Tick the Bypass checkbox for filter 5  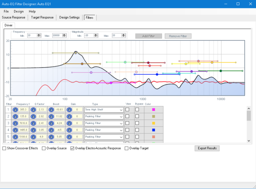click(137, 137)
